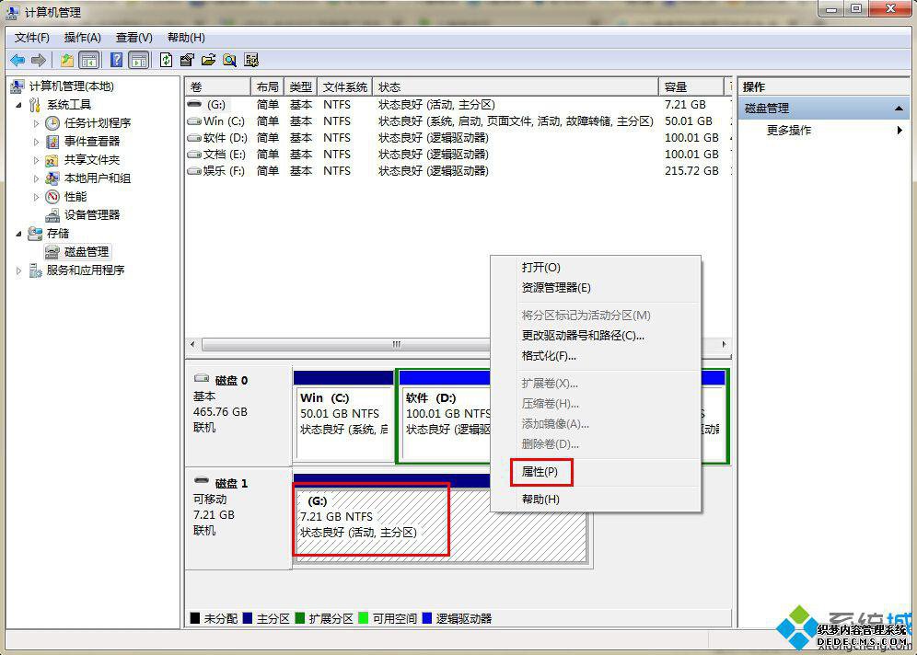Choose 更改驱动器号和路径(C)...
917x655 pixels.
point(596,336)
